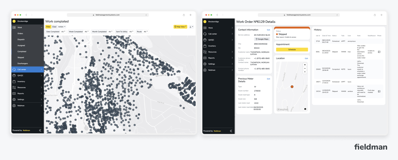The height and width of the screenshot is (160, 398).
Task: Click the yellow Filter button
Action: point(48,27)
